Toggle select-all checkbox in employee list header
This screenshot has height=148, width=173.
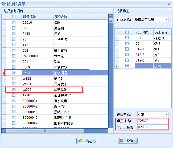(x=127, y=32)
